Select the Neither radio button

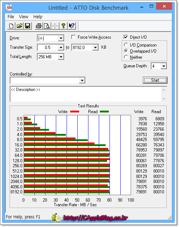pyautogui.click(x=126, y=57)
